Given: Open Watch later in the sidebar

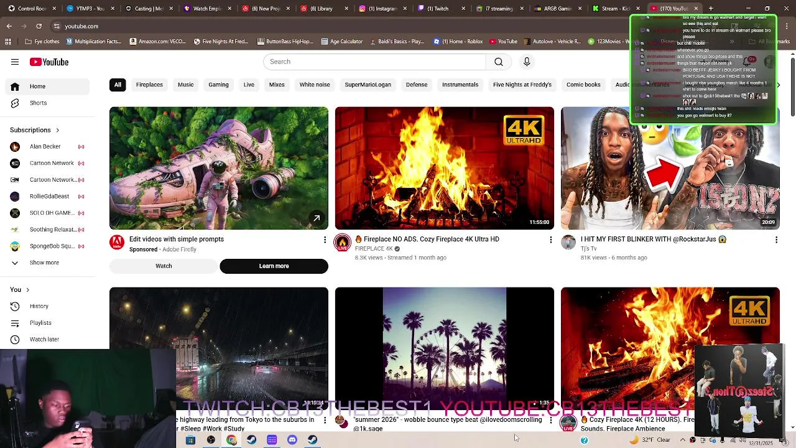Looking at the screenshot, I should point(47,340).
